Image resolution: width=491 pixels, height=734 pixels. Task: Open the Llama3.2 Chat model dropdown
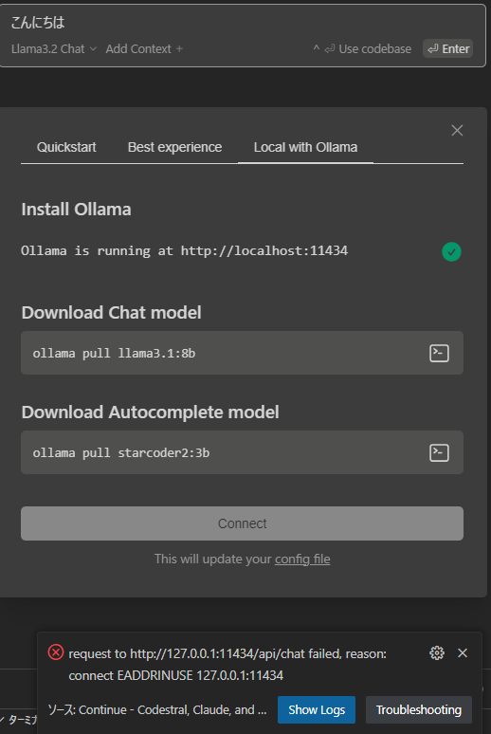pyautogui.click(x=54, y=48)
